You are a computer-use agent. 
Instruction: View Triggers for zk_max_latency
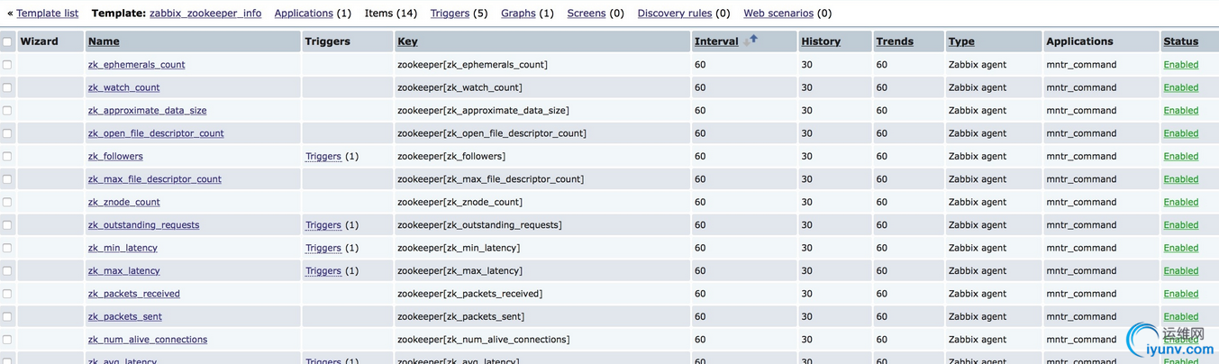[x=323, y=271]
